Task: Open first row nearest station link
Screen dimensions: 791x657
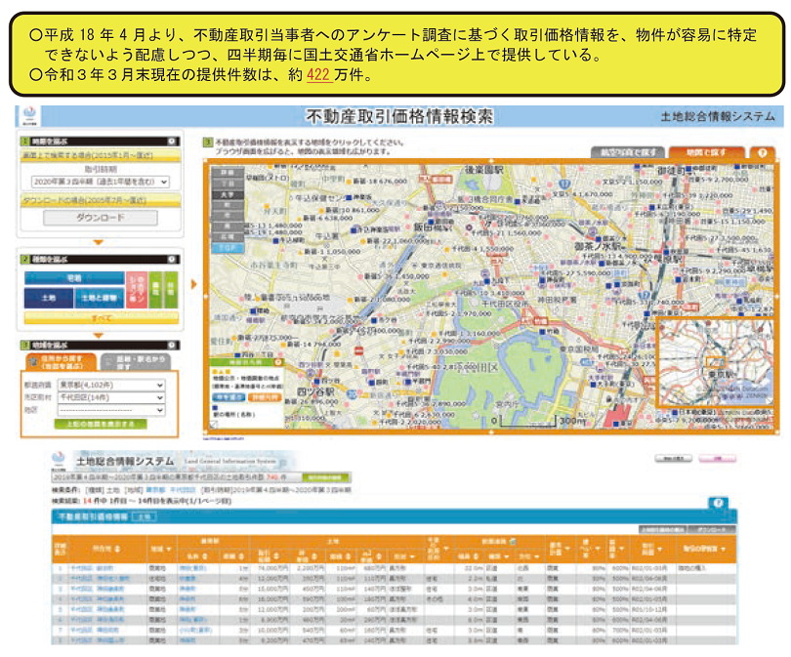Action: point(192,568)
